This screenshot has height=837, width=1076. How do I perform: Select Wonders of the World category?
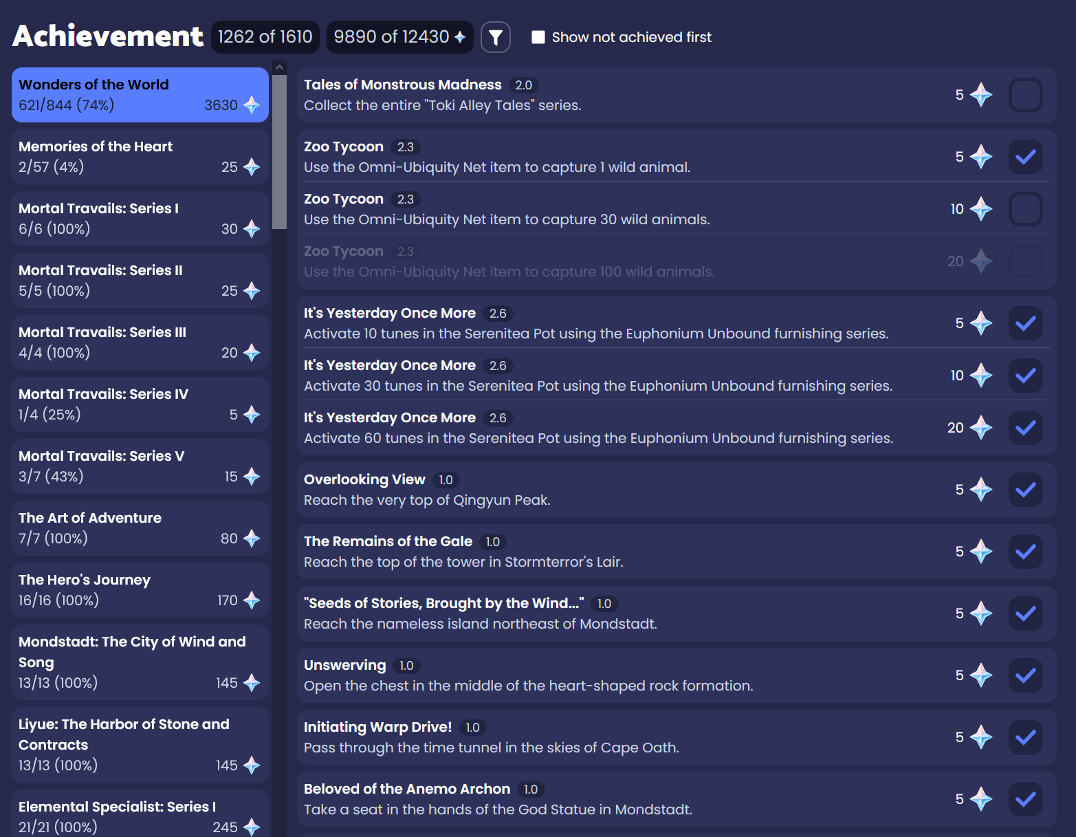140,95
